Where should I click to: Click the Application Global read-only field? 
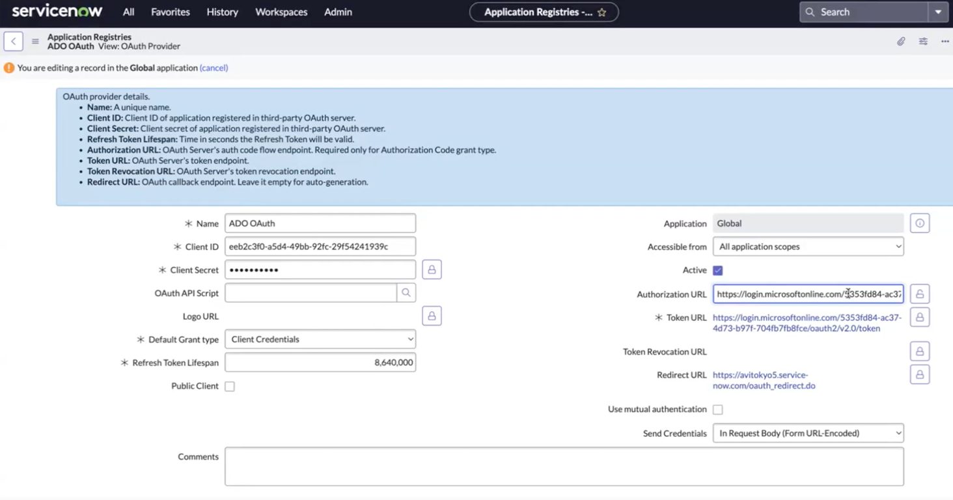[x=808, y=223]
